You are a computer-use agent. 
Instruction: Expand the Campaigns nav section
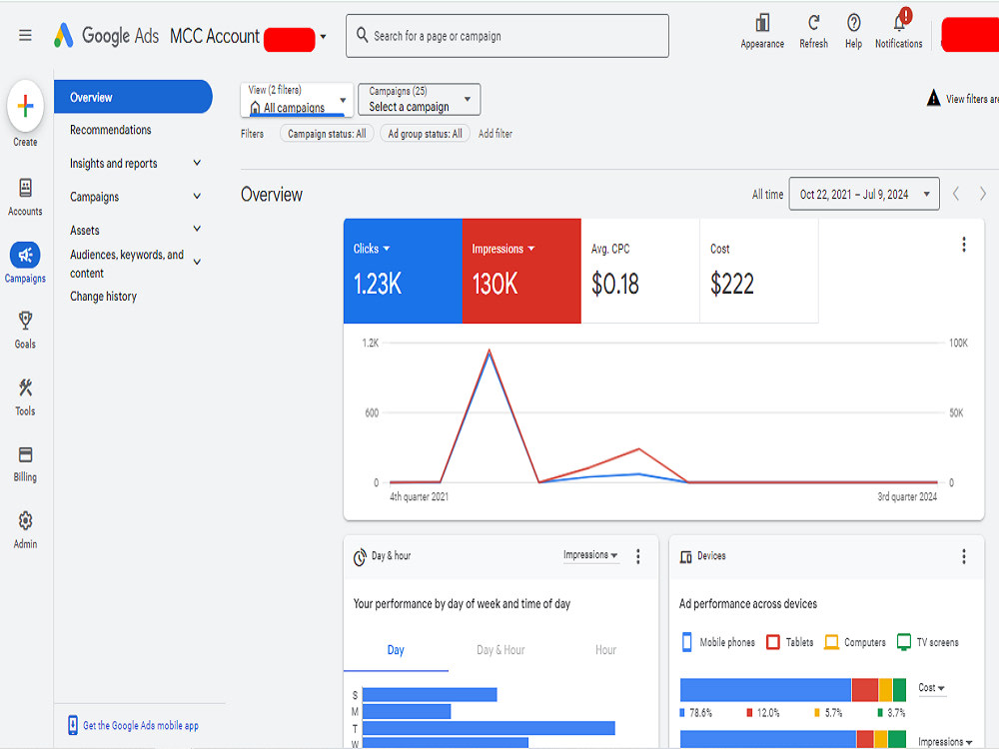coord(197,196)
